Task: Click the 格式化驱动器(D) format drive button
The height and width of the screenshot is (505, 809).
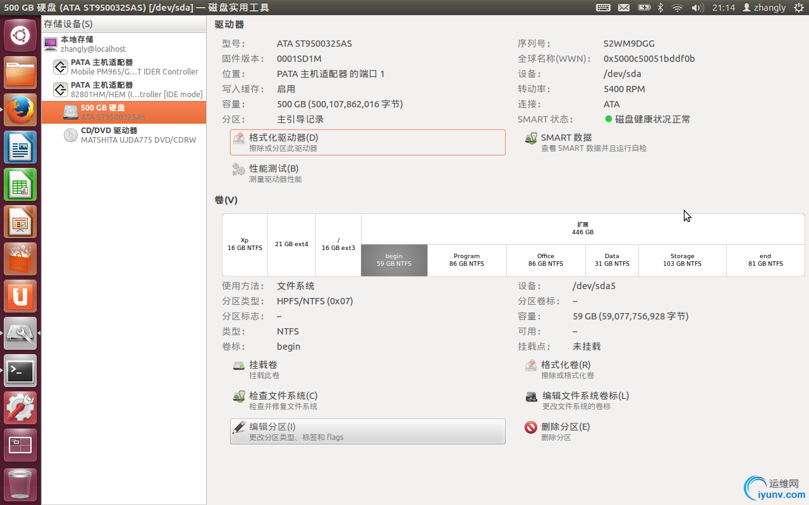Action: click(368, 142)
